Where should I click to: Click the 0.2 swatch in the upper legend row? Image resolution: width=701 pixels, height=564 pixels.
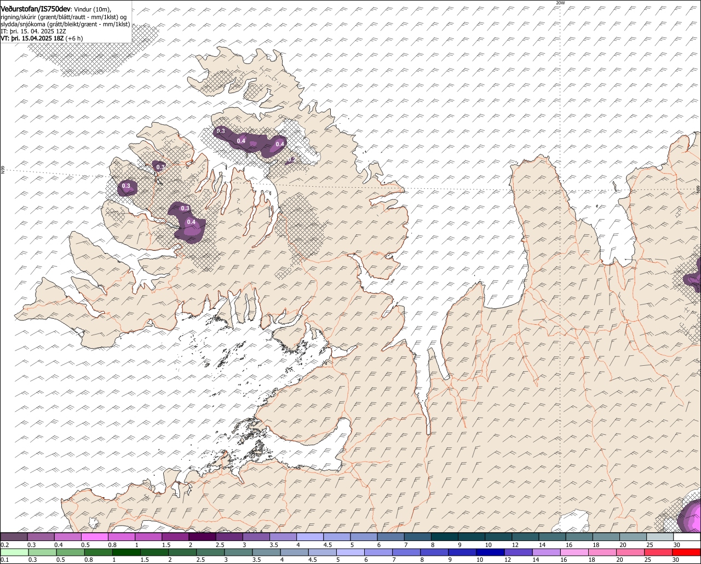pos(14,537)
